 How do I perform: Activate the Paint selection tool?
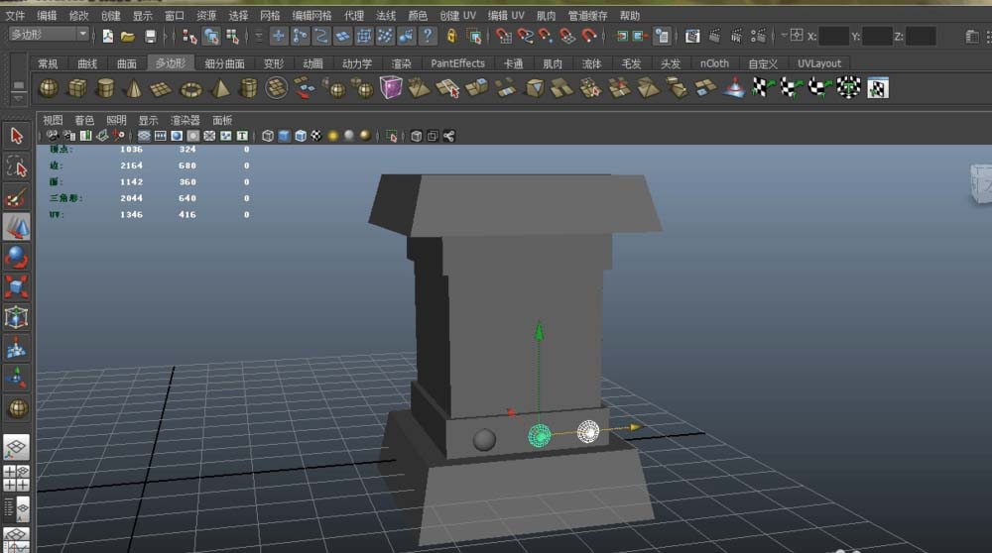click(17, 197)
